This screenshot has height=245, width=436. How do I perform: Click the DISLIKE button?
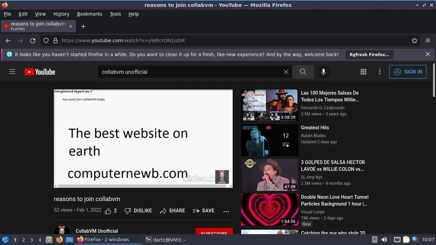[138, 211]
